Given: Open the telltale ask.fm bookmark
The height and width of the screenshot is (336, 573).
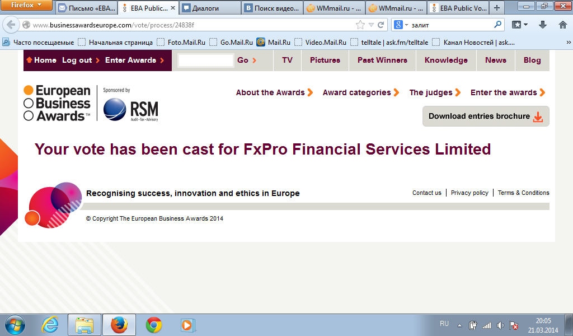Looking at the screenshot, I should tap(389, 43).
